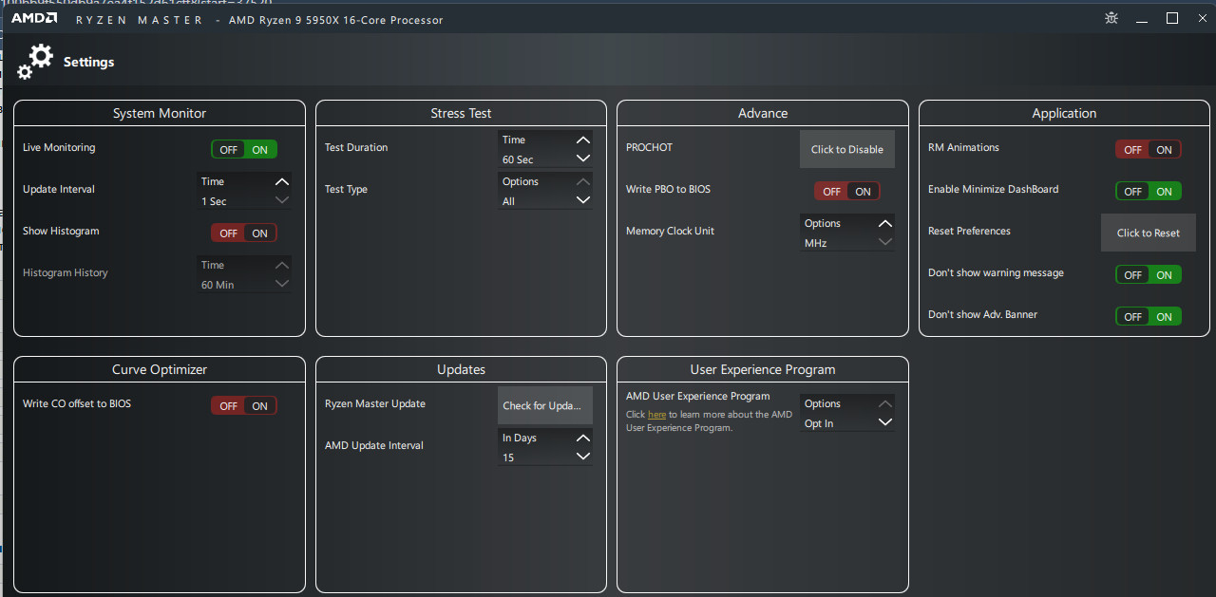Click Check for Updates button
The height and width of the screenshot is (597, 1216).
[545, 405]
